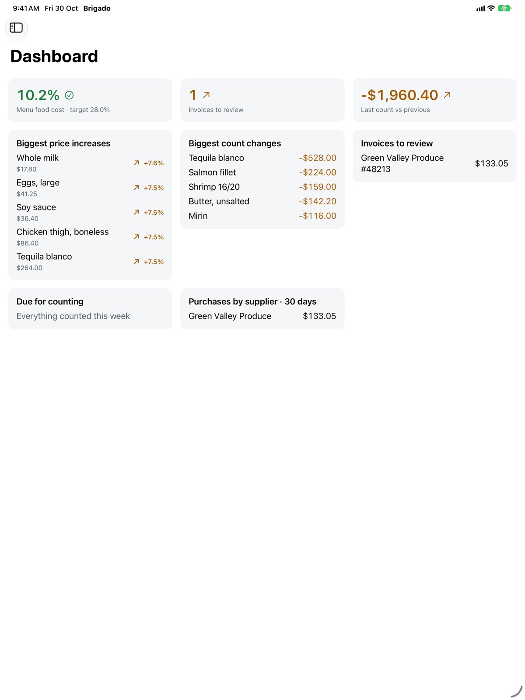The image size is (525, 700).
Task: Click the arrow icon next to 1 invoices
Action: pos(206,95)
